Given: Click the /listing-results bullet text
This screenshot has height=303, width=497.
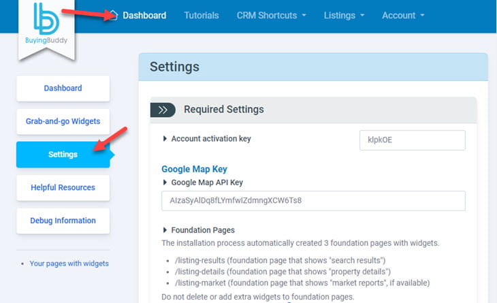Looking at the screenshot, I should [x=280, y=260].
